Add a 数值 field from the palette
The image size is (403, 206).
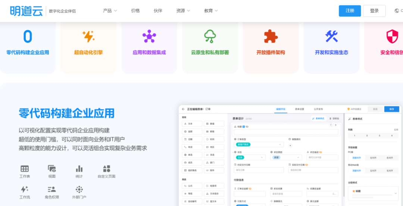pos(214,124)
